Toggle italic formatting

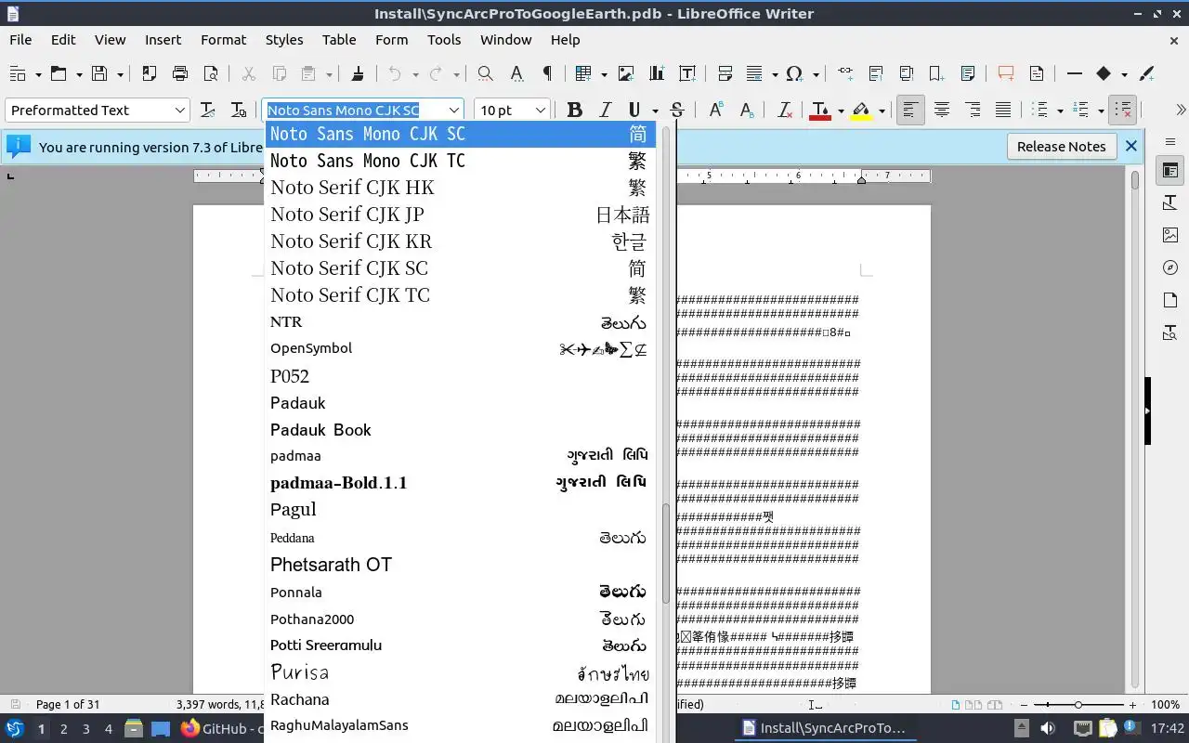pos(605,111)
